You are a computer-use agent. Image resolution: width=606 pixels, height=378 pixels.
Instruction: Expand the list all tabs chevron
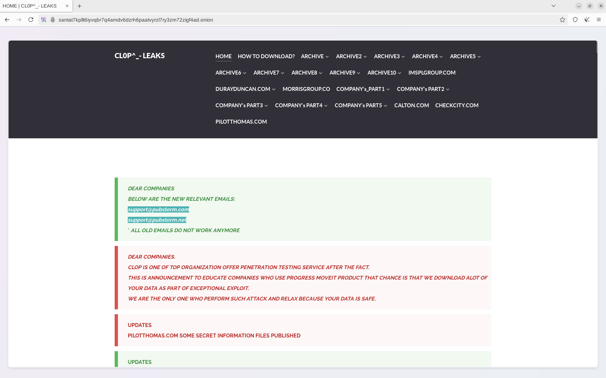[553, 6]
